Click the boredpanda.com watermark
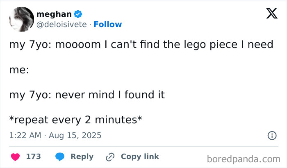The image size is (287, 168). click(244, 158)
